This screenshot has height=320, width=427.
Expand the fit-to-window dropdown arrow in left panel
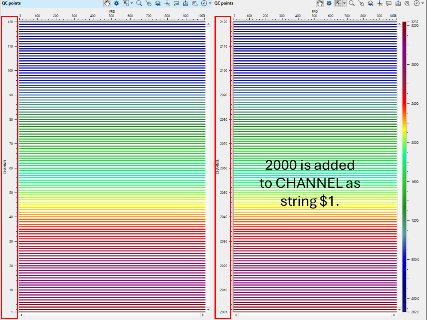pyautogui.click(x=132, y=3)
